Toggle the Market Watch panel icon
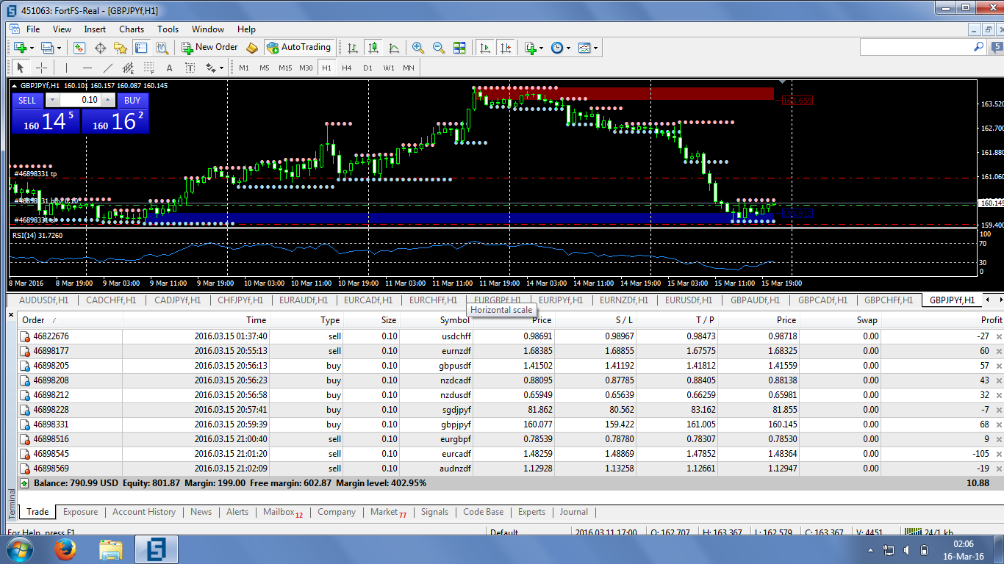 point(79,48)
